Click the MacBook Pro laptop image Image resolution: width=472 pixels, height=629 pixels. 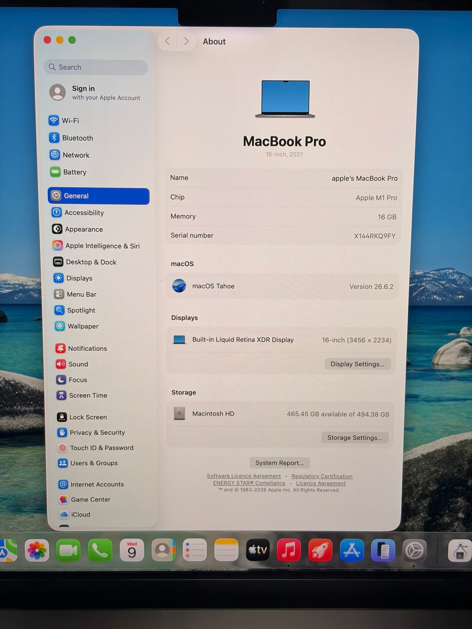(x=285, y=99)
